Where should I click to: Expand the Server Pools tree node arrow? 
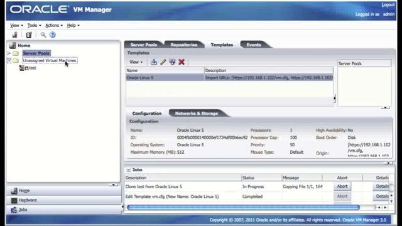(9, 53)
